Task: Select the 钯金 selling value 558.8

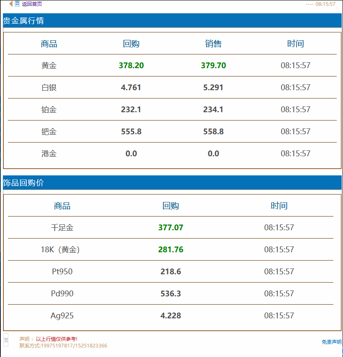Action: [213, 132]
